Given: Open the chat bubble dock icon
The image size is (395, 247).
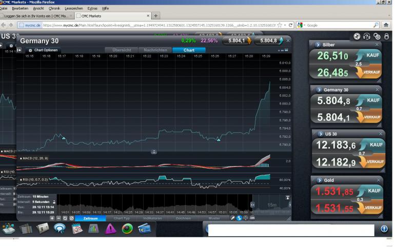Looking at the screenshot, I should pos(60,229).
